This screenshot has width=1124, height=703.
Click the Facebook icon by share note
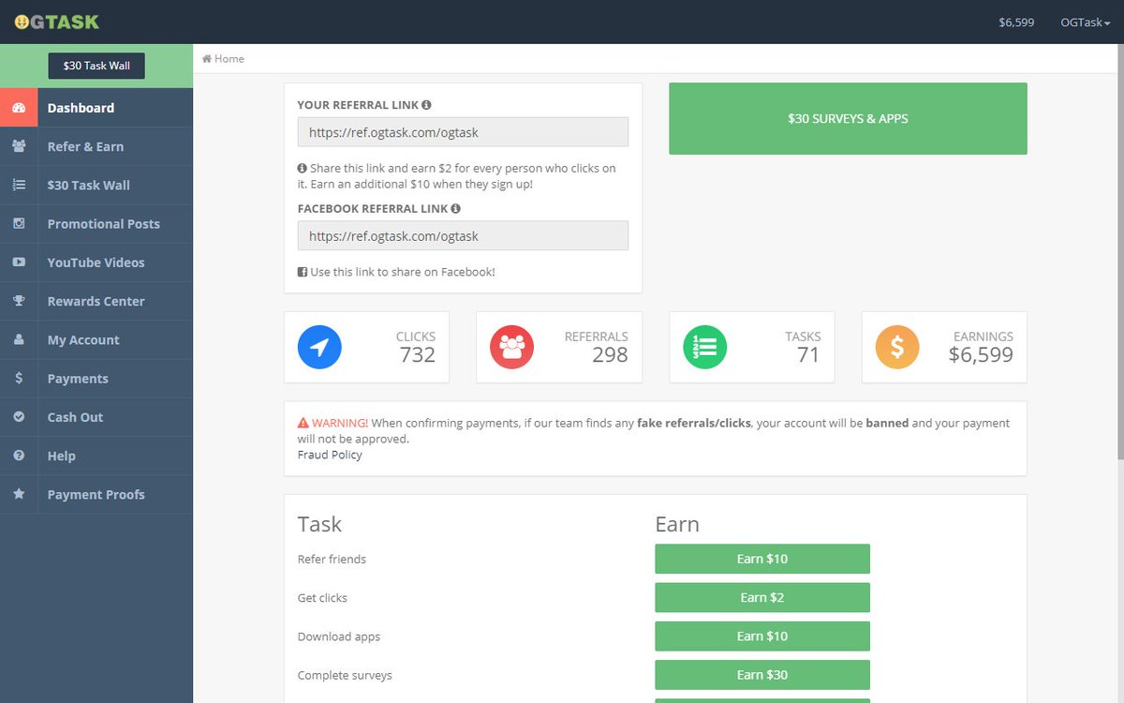(303, 272)
